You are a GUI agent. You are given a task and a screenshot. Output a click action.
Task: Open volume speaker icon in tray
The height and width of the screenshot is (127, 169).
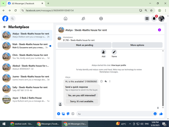pyautogui.click(x=142, y=124)
